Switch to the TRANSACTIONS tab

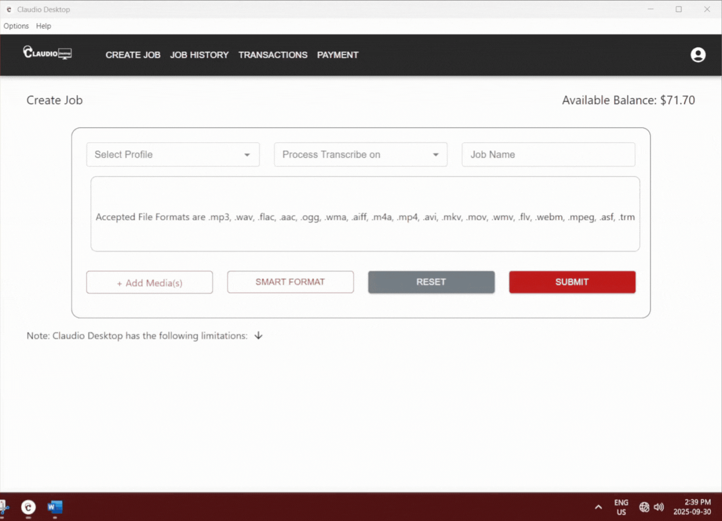[273, 55]
